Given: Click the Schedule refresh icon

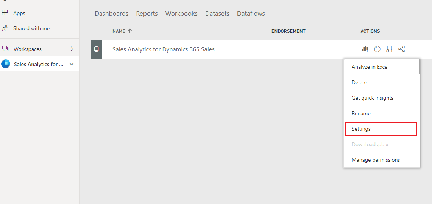Looking at the screenshot, I should click(389, 49).
